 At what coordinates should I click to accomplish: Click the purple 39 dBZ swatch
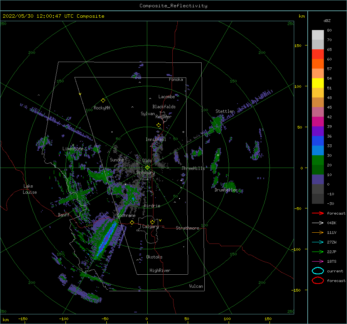tap(318, 131)
